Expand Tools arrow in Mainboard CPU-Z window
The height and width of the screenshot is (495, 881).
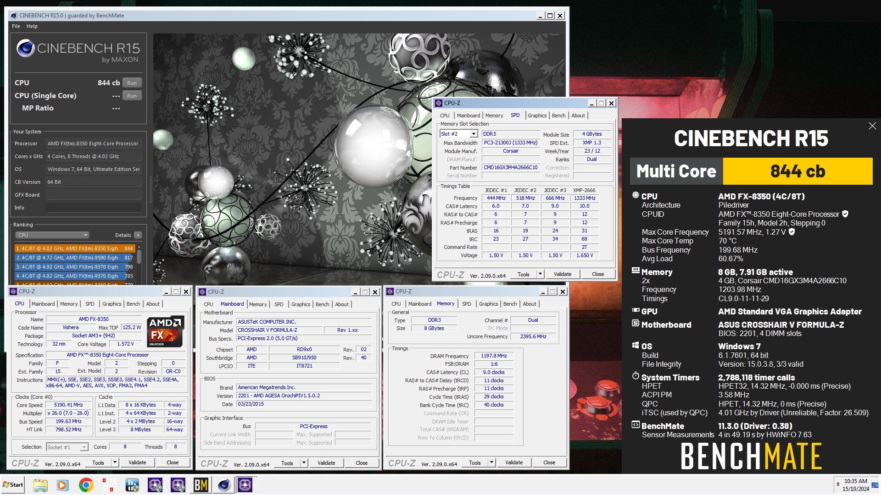tap(304, 463)
